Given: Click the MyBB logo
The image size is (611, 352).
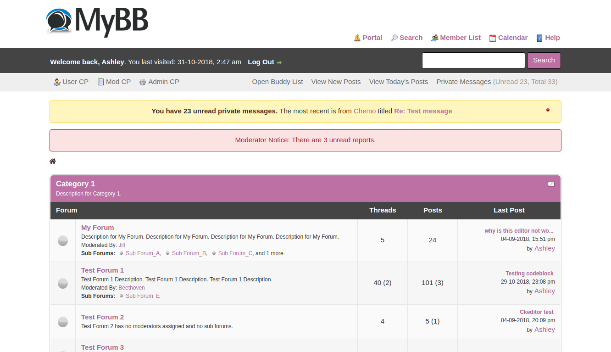Looking at the screenshot, I should click(x=97, y=21).
